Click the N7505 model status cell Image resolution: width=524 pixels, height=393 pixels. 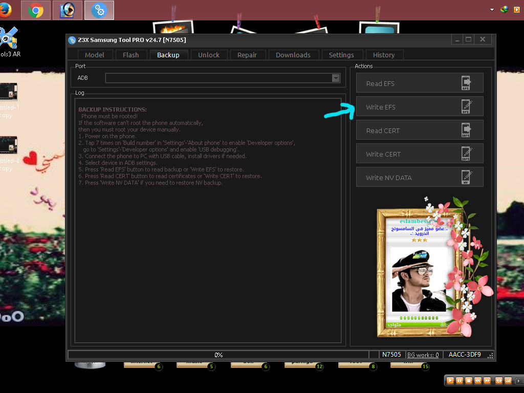[391, 355]
